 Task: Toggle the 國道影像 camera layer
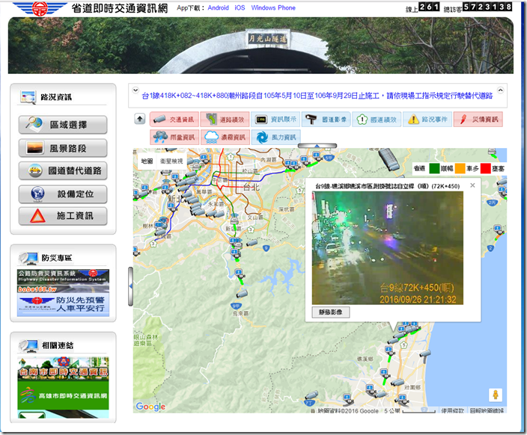[326, 119]
